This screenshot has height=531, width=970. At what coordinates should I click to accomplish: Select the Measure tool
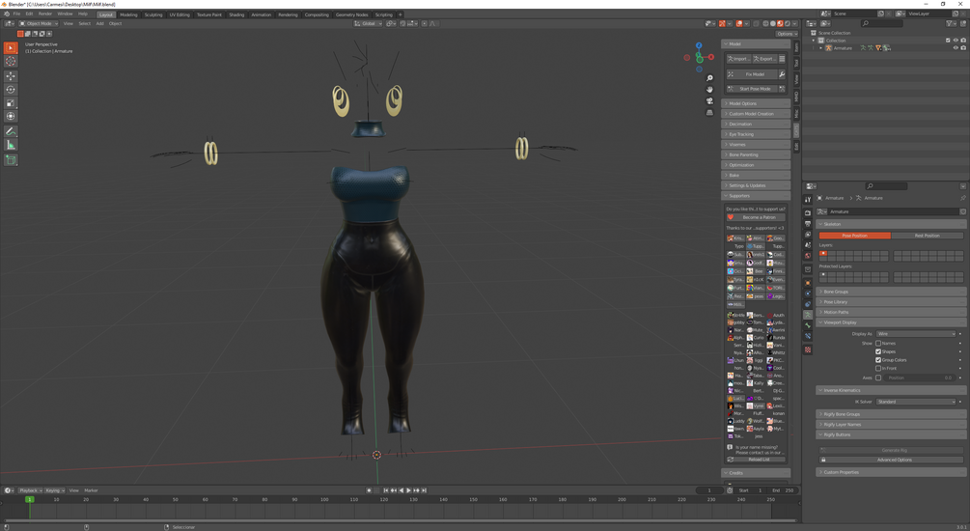11,145
